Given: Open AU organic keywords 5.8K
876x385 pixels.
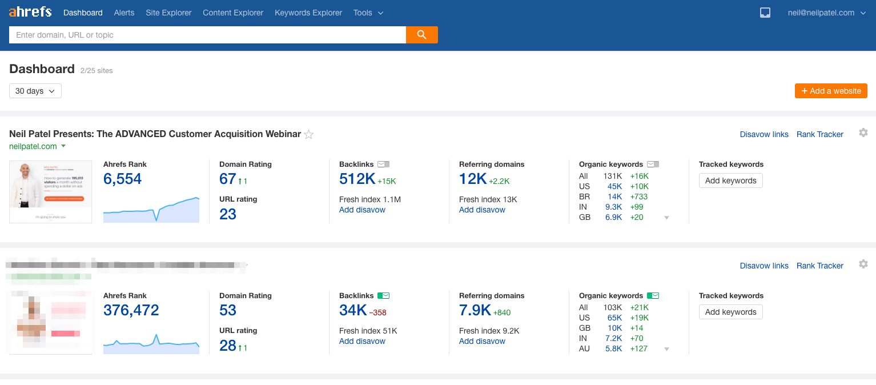Looking at the screenshot, I should click(x=613, y=348).
